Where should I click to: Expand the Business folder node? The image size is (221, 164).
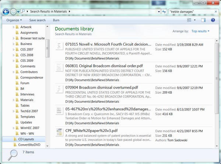14,44
